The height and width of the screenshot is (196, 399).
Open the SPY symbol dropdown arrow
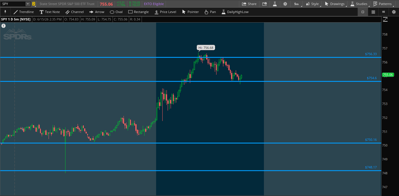pos(28,4)
